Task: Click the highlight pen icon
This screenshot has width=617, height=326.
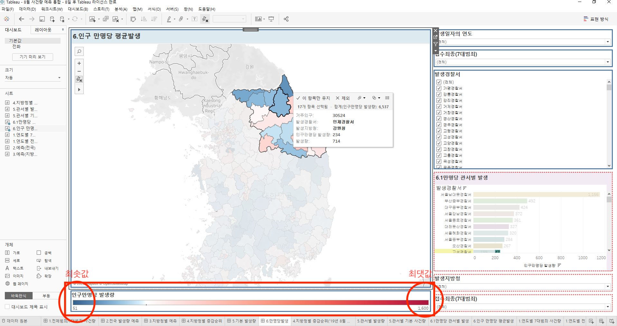Action: coord(169,19)
